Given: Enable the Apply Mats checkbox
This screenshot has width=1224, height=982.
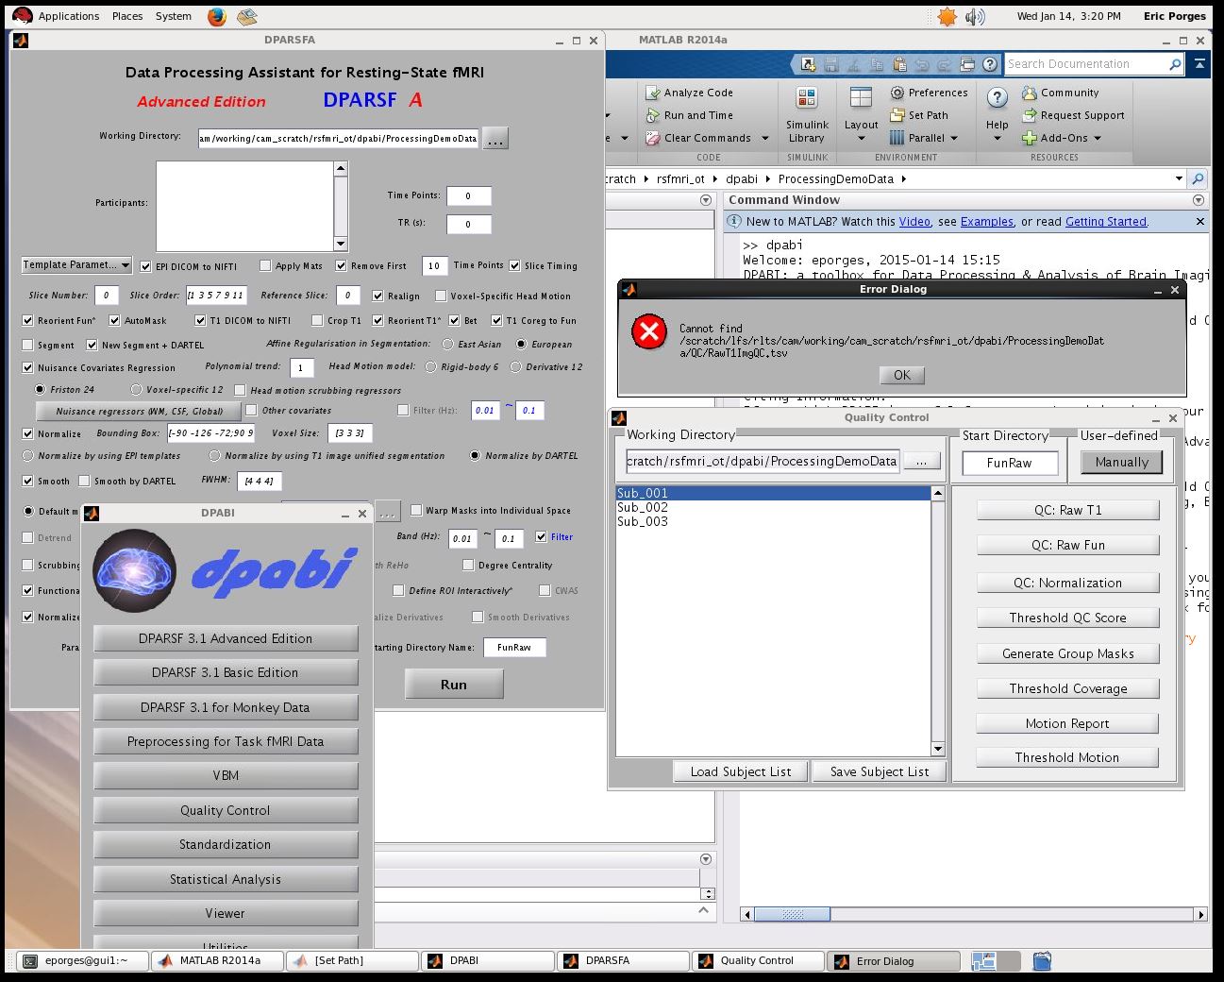Looking at the screenshot, I should (265, 265).
